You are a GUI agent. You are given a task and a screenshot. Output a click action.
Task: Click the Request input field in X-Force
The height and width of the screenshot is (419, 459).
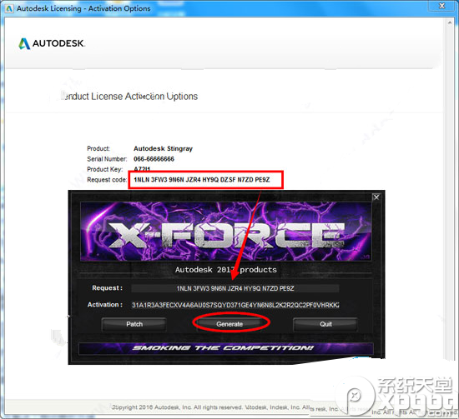tap(235, 288)
